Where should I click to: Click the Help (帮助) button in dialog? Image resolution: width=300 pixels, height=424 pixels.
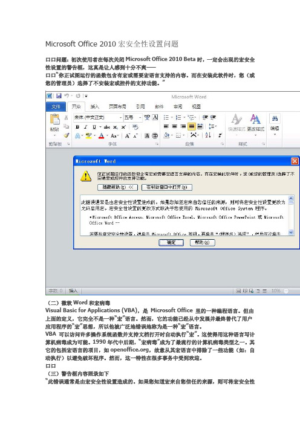(202, 243)
